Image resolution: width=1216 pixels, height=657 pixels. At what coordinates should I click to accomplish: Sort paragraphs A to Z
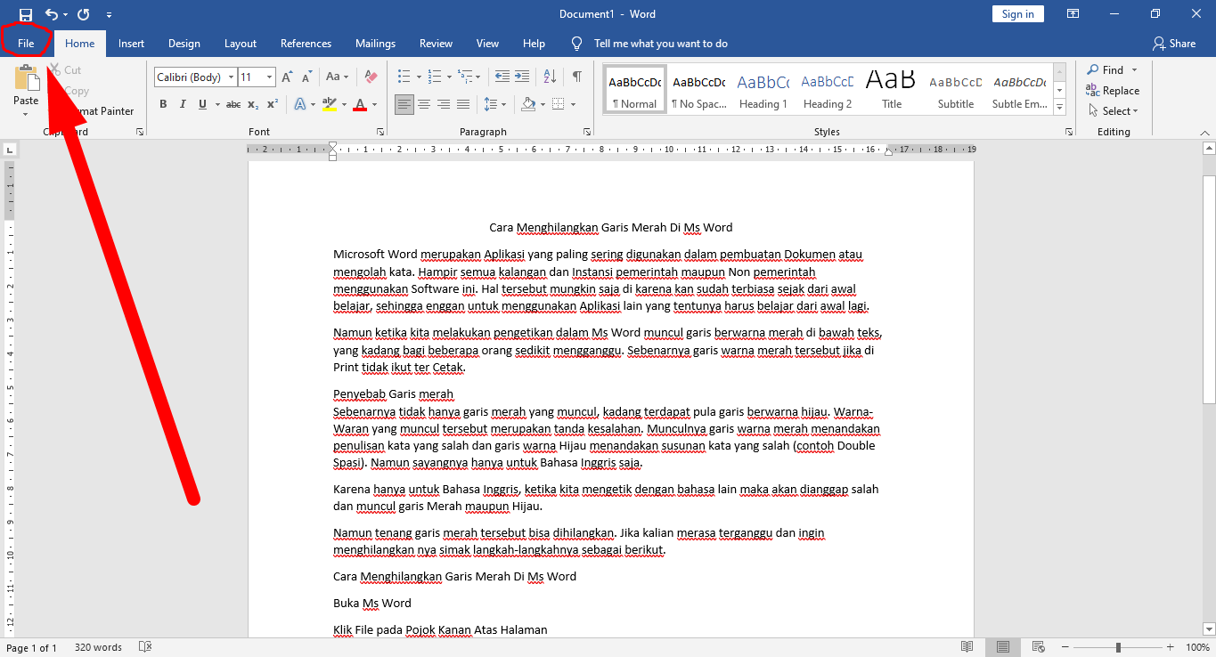[x=550, y=77]
